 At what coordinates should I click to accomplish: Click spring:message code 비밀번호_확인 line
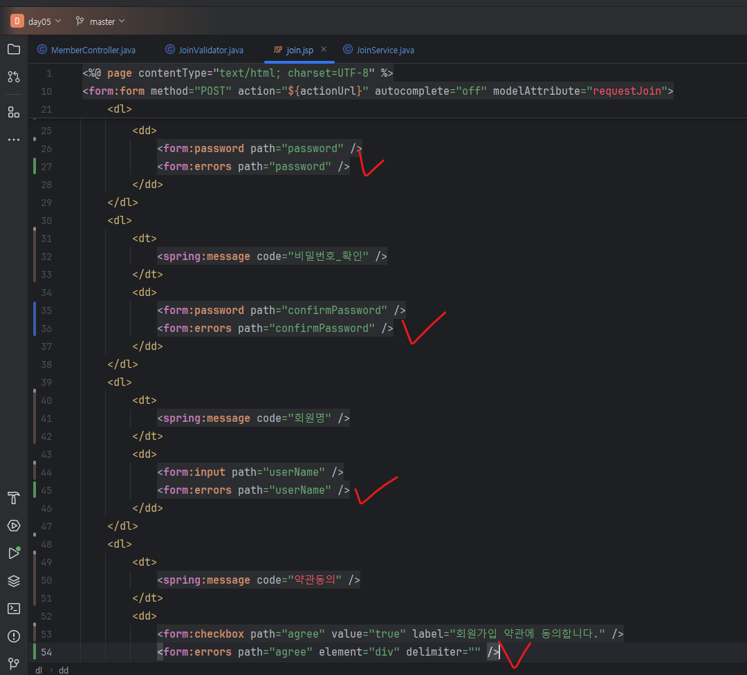click(272, 257)
